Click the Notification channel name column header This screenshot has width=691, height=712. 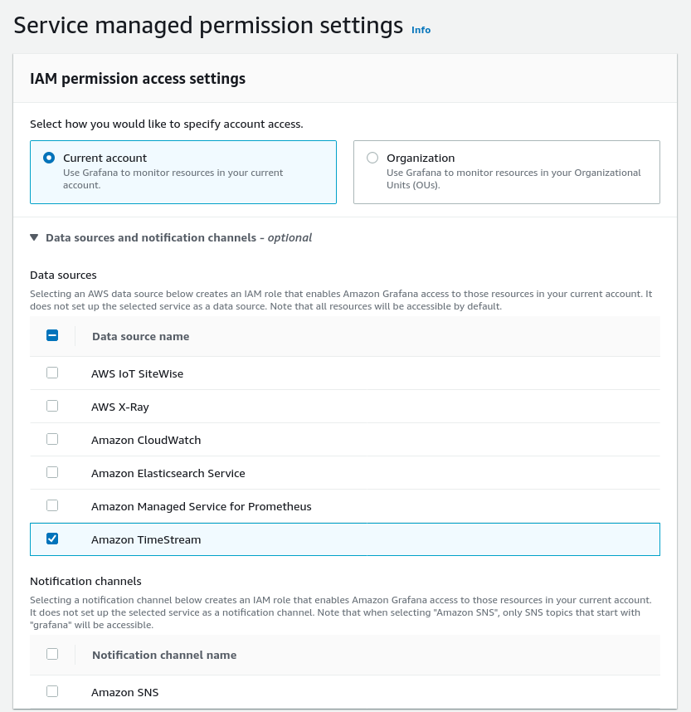click(x=164, y=655)
